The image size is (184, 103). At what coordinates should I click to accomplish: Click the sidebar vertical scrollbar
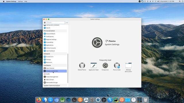[68, 68]
